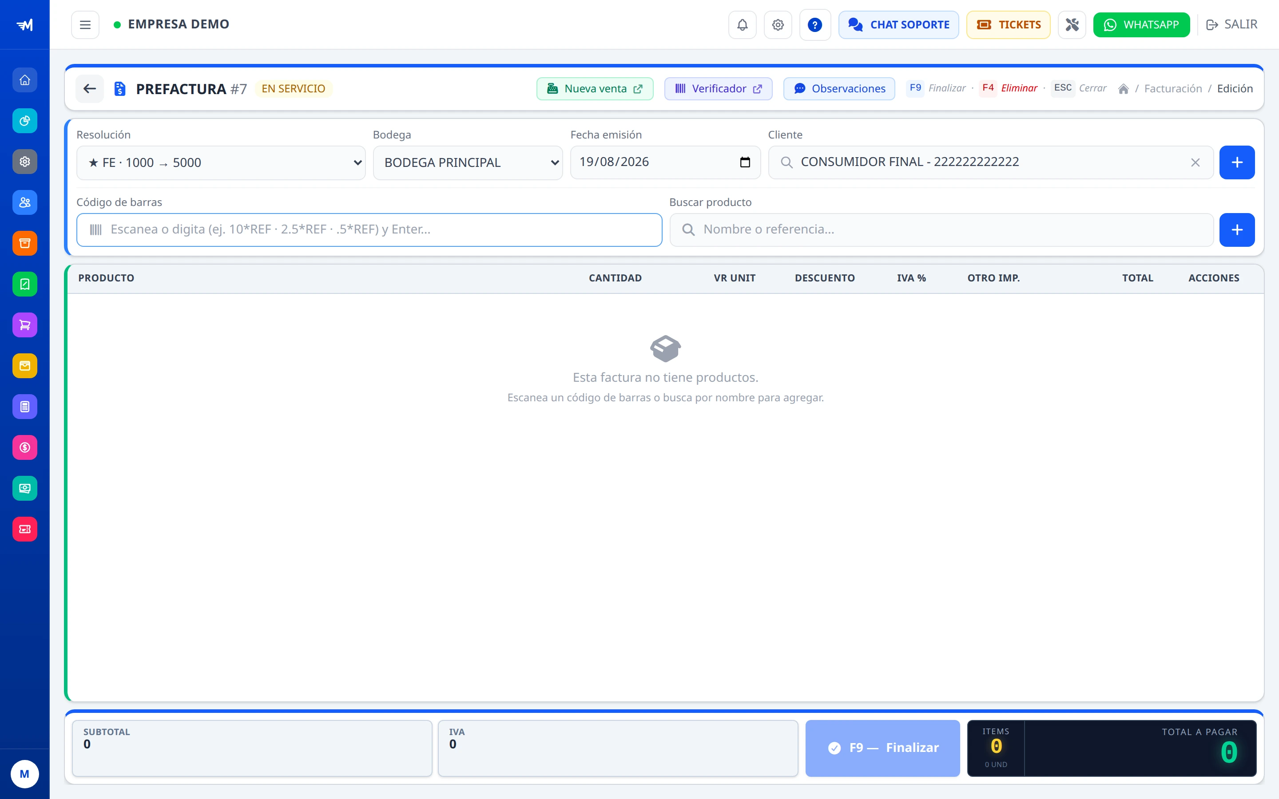Image resolution: width=1279 pixels, height=799 pixels.
Task: Click CHAT SOPORTE button
Action: (x=898, y=25)
